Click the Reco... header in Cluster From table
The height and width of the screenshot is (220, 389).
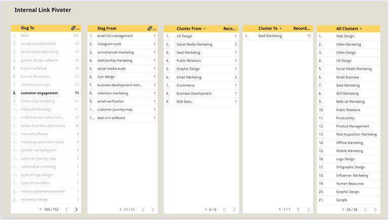click(x=229, y=28)
